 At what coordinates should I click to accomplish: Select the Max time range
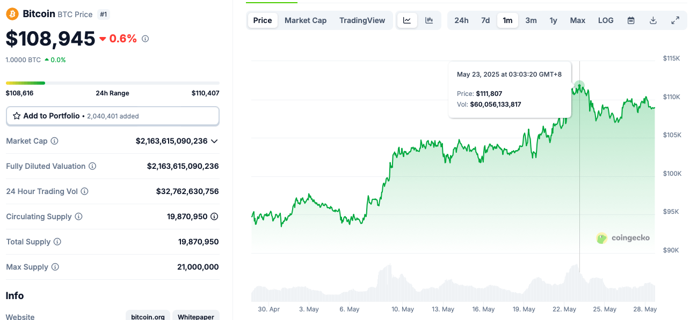pyautogui.click(x=577, y=20)
